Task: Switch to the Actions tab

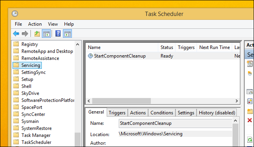Action: (138, 113)
